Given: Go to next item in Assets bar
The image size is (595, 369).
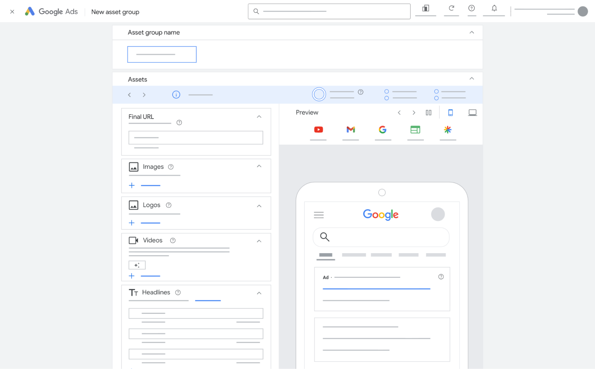Looking at the screenshot, I should 144,95.
